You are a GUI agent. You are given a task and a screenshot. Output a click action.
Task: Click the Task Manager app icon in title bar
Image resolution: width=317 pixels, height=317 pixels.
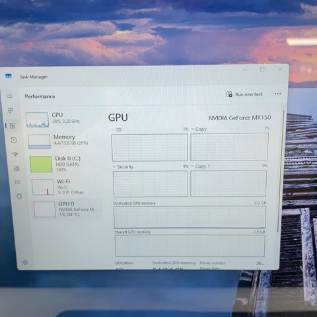pyautogui.click(x=9, y=76)
